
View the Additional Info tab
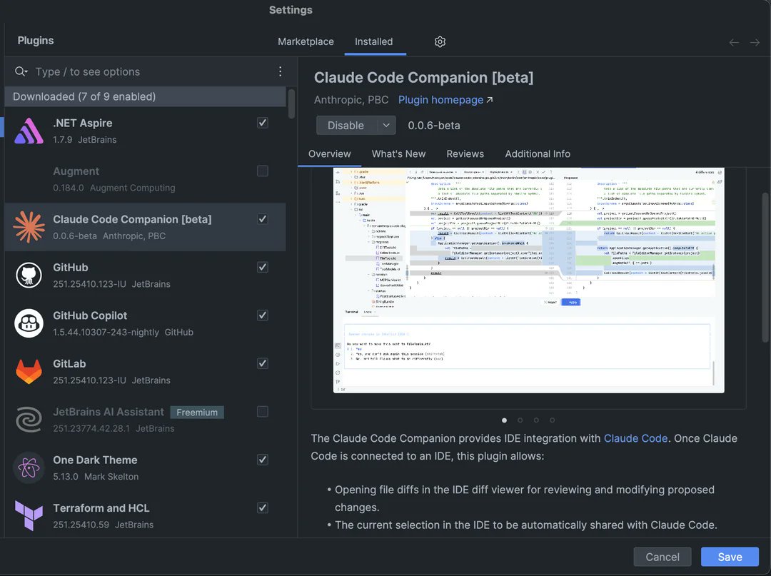(538, 154)
